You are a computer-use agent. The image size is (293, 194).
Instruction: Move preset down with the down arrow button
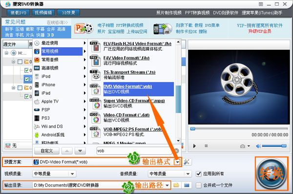(x=80, y=151)
